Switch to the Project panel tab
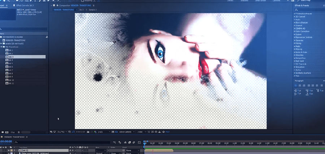This screenshot has height=154, width=325. [x=2, y=5]
